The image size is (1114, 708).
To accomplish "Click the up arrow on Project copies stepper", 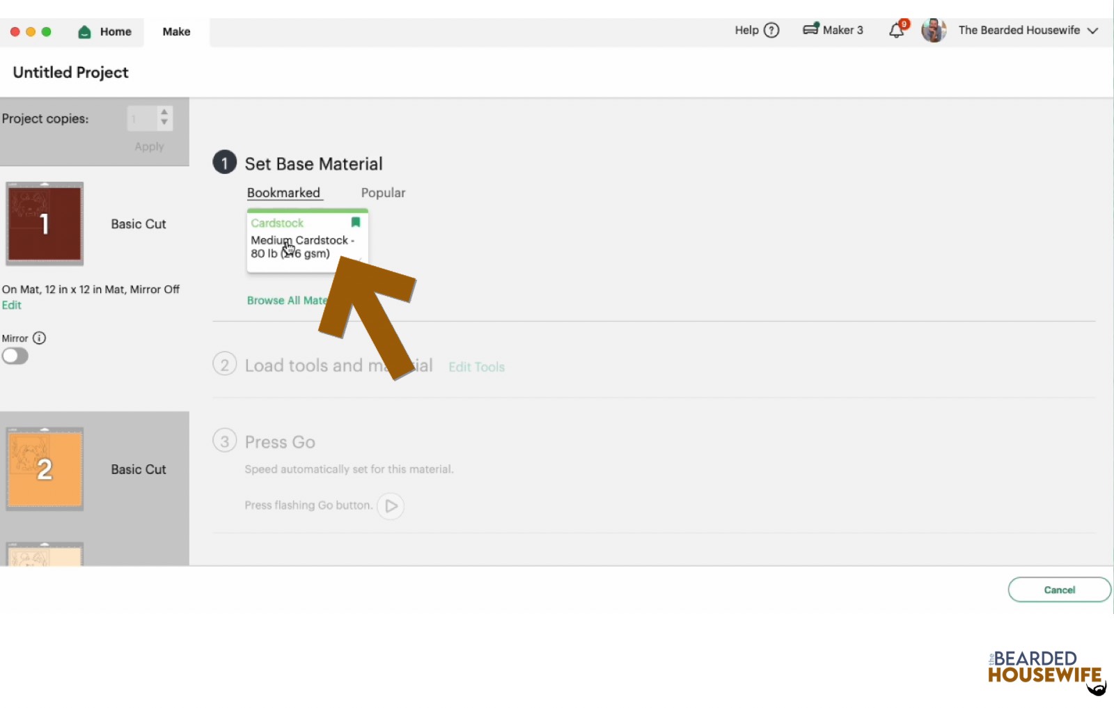I will coord(164,113).
